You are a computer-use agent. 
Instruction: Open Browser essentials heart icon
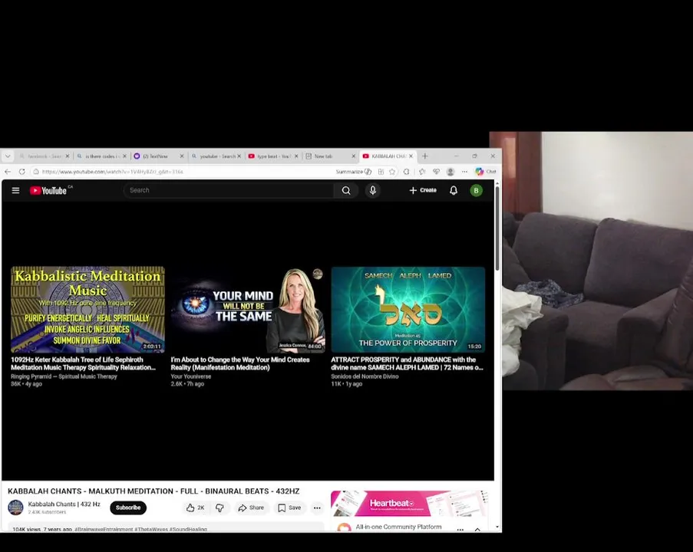(436, 171)
